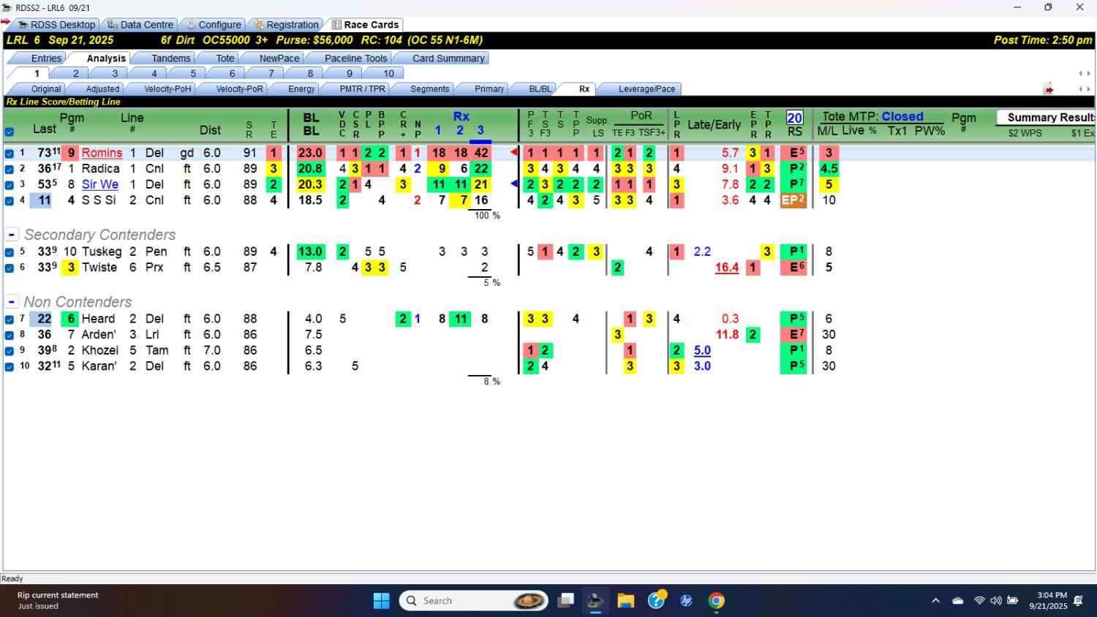Toggle the select-all checkbox in the header
This screenshot has height=617, width=1097.
point(9,132)
